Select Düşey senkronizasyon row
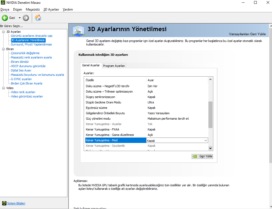Image resolution: width=272 pixels, height=209 pixels. coord(146,97)
